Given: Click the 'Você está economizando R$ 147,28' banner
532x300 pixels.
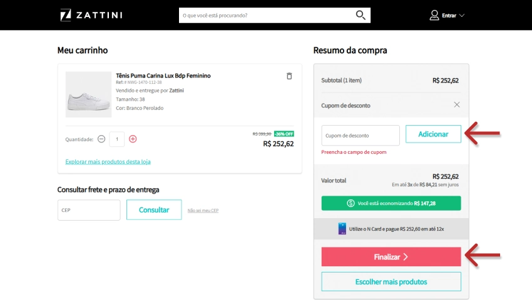Looking at the screenshot, I should pos(391,203).
